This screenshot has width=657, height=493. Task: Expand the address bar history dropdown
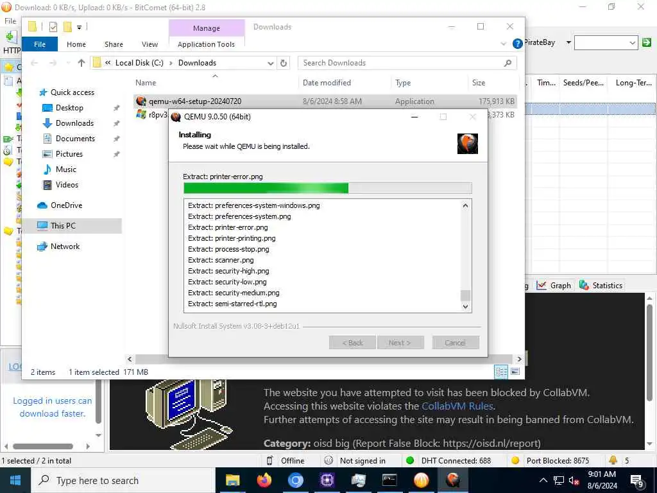(x=271, y=64)
